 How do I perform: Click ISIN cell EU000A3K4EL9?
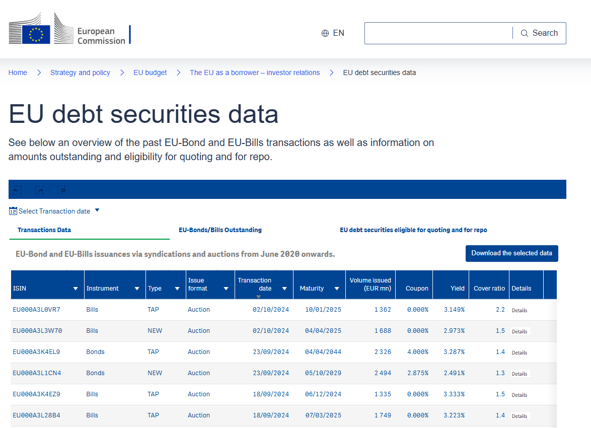(36, 352)
